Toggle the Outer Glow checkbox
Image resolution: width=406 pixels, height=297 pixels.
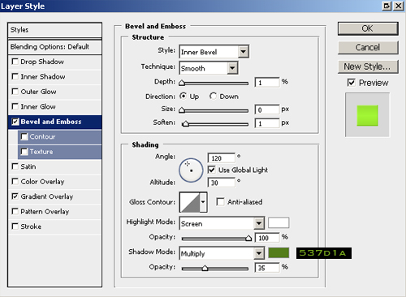click(x=15, y=92)
